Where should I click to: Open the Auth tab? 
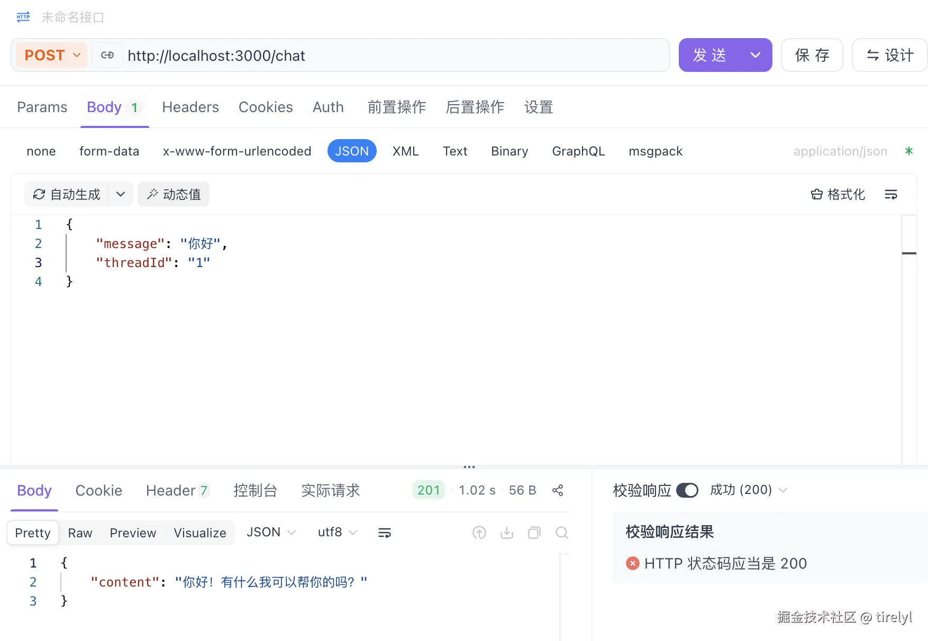click(328, 107)
